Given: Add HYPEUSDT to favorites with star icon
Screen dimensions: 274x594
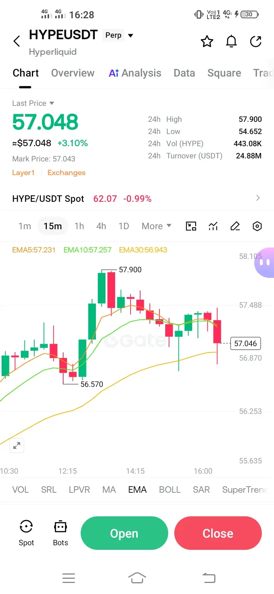Looking at the screenshot, I should click(x=207, y=41).
